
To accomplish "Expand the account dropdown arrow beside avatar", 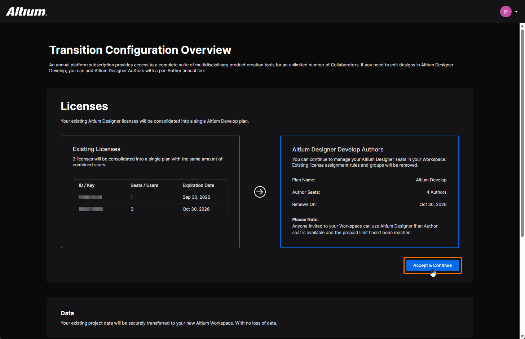I will 516,12.
